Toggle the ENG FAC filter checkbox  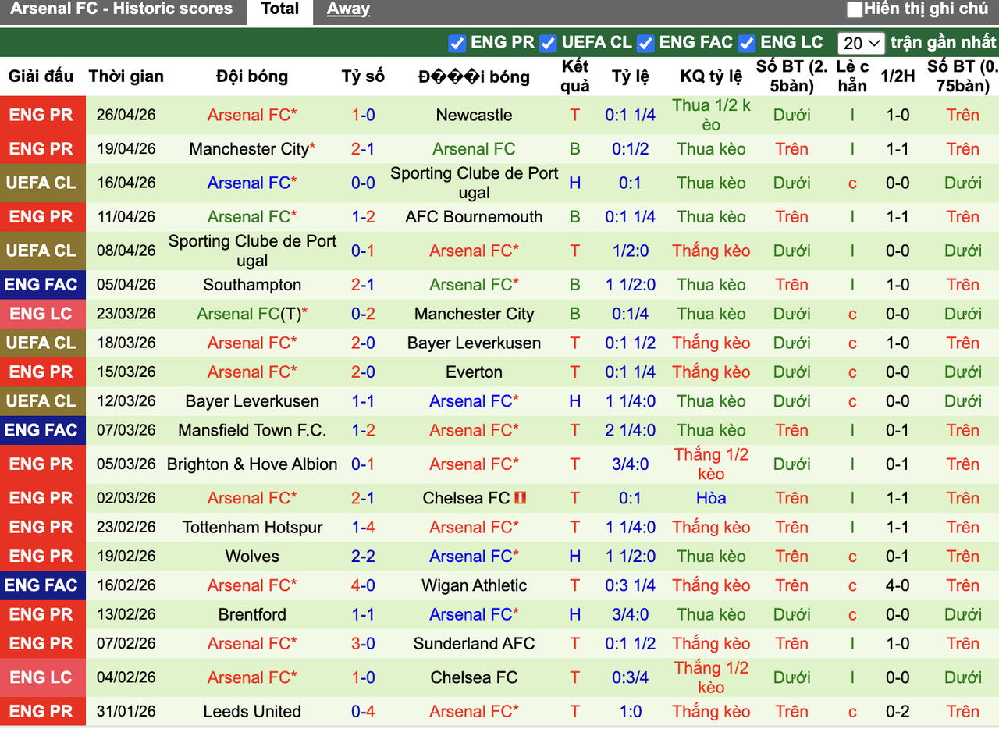pyautogui.click(x=645, y=43)
